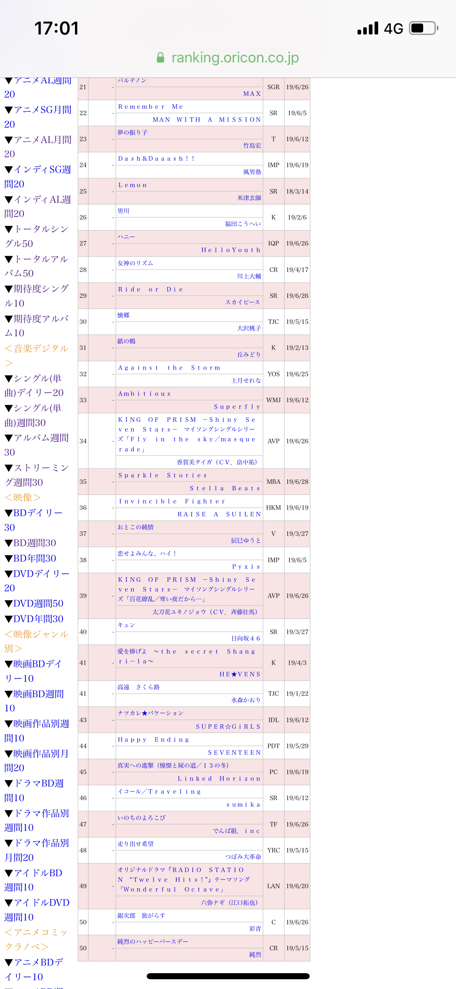The height and width of the screenshot is (989, 456).
Task: Open アニメBDデイリー10 sidebar link
Action: click(34, 970)
